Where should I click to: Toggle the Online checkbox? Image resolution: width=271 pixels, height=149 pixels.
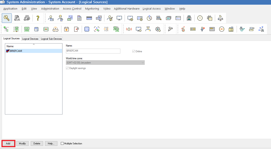[134, 51]
